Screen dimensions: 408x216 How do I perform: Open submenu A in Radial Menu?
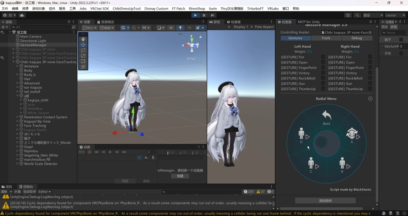point(353,135)
